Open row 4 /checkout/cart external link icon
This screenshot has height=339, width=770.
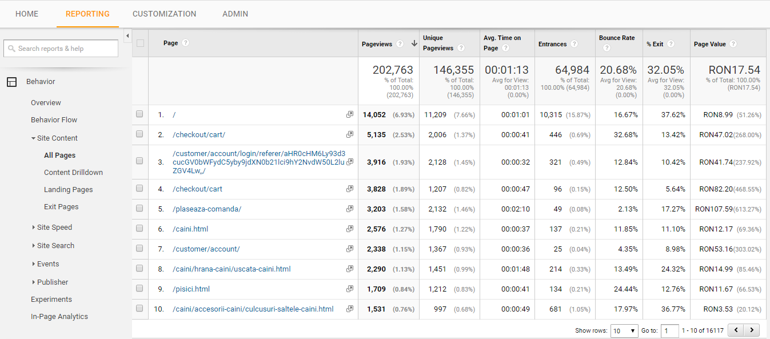(350, 189)
